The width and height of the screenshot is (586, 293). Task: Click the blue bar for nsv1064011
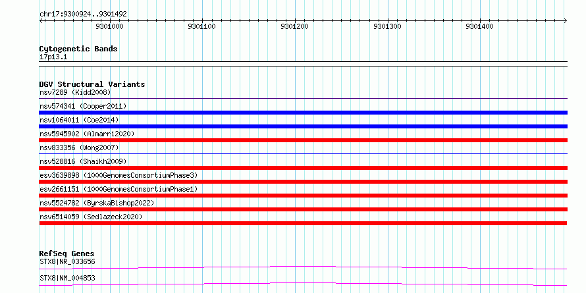click(x=303, y=126)
